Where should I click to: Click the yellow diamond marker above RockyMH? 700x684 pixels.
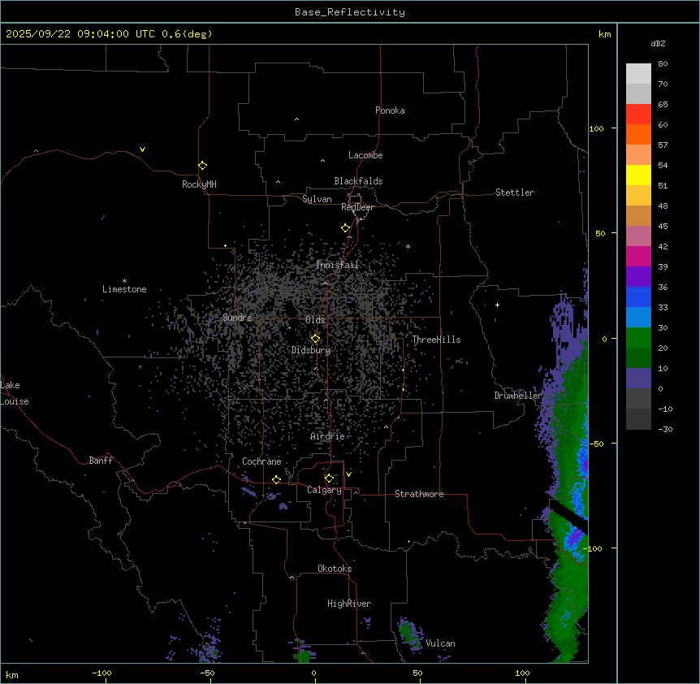[202, 165]
